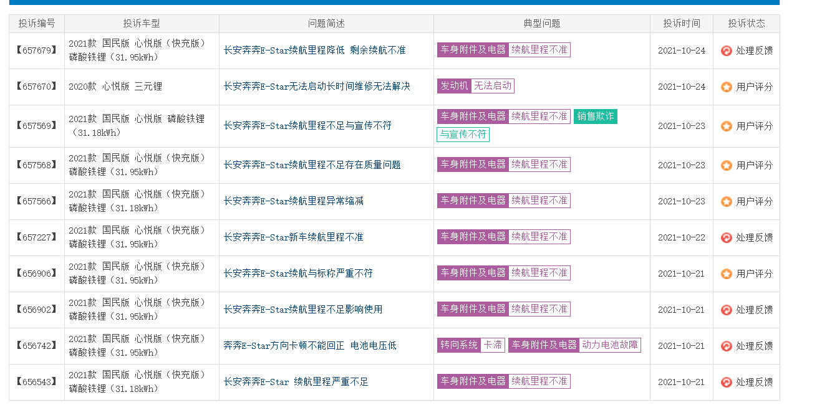
Task: Click the star icon in row 656906
Action: [727, 274]
